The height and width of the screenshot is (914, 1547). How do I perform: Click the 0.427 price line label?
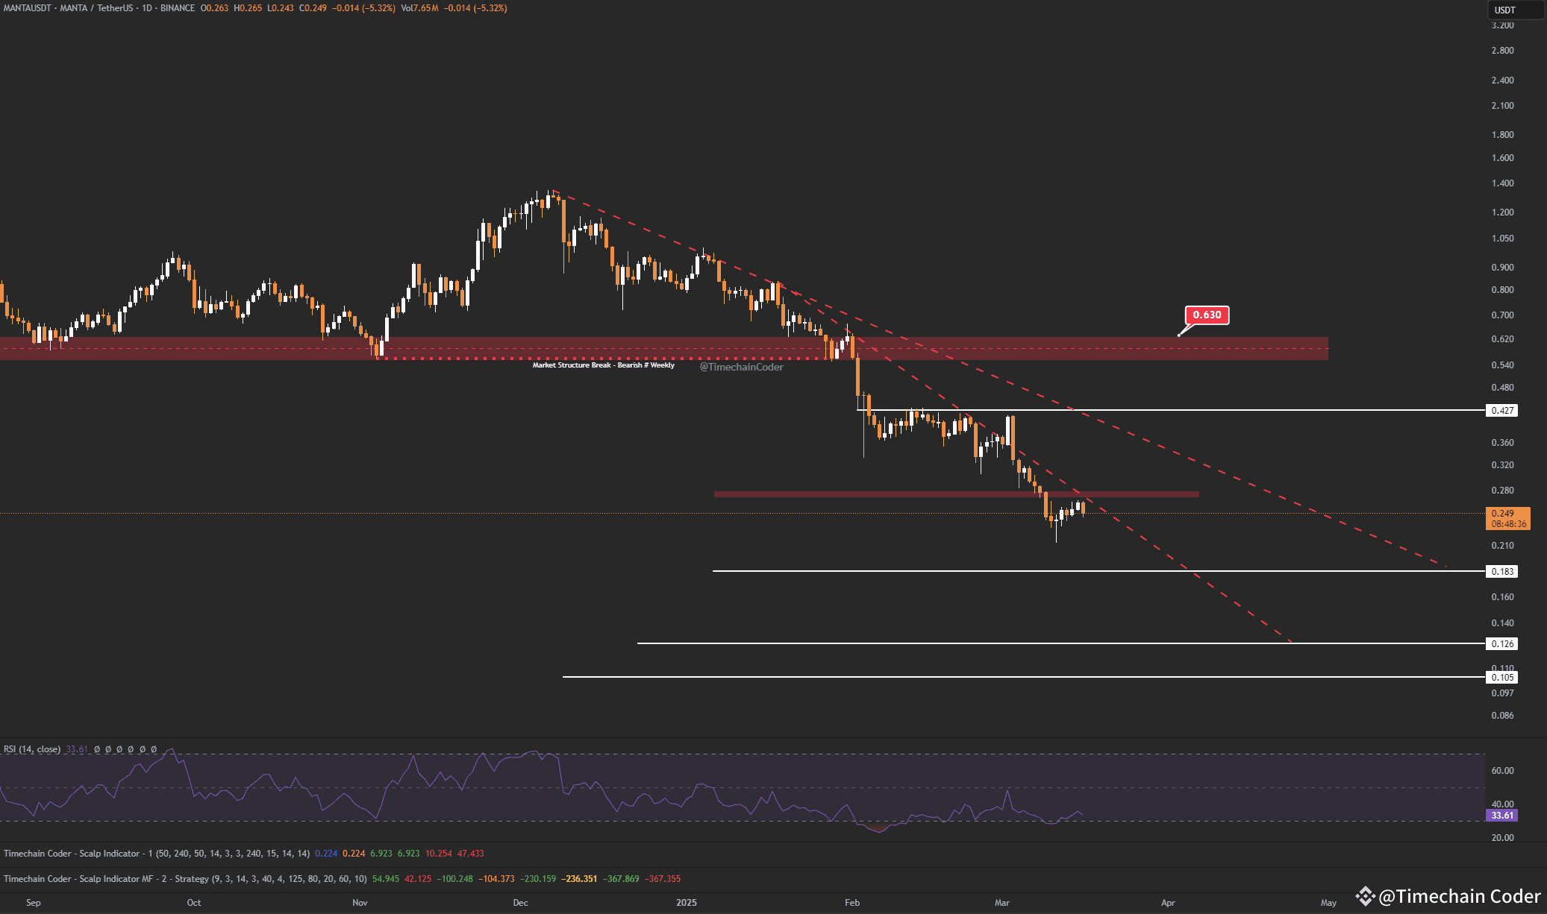(x=1502, y=411)
